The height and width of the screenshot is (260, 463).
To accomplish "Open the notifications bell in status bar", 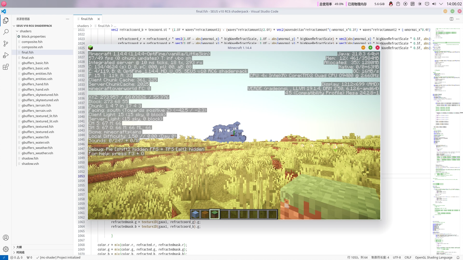I will click(x=458, y=257).
